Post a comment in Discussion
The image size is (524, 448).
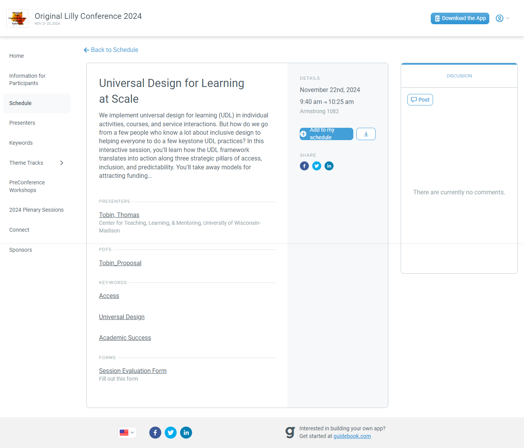[x=420, y=100]
